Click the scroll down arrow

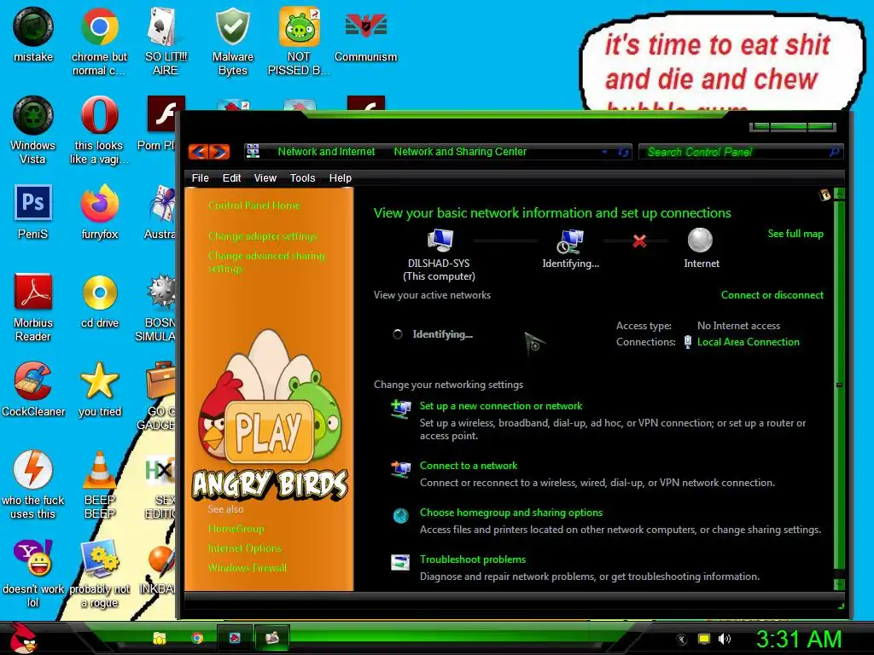839,584
